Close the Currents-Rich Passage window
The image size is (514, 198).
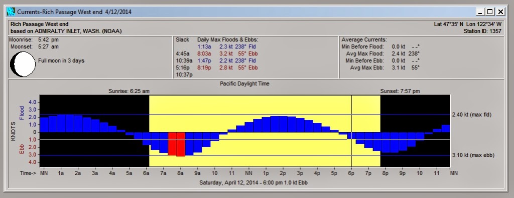[500, 12]
